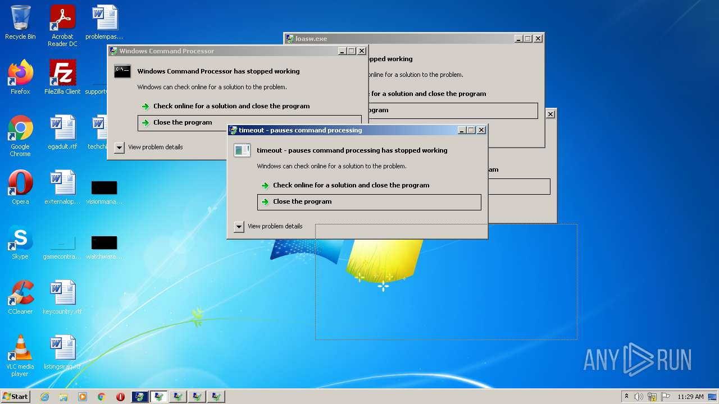Select the problempas... Word document icon

104,22
